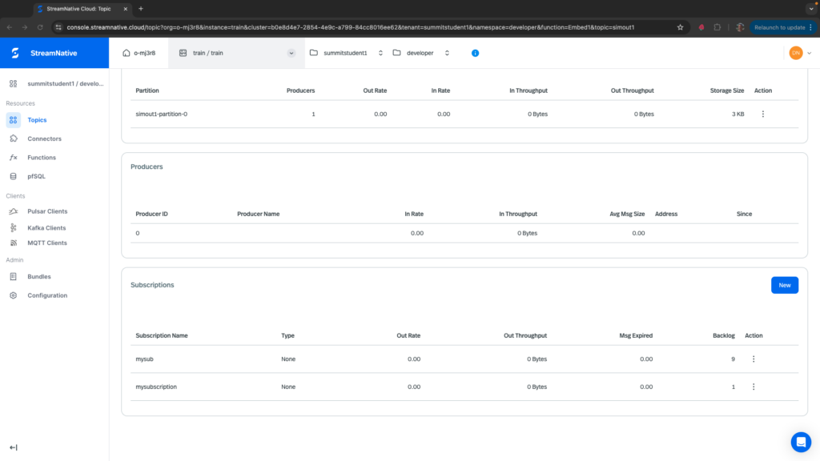Open action menu for mysub subscription

754,359
